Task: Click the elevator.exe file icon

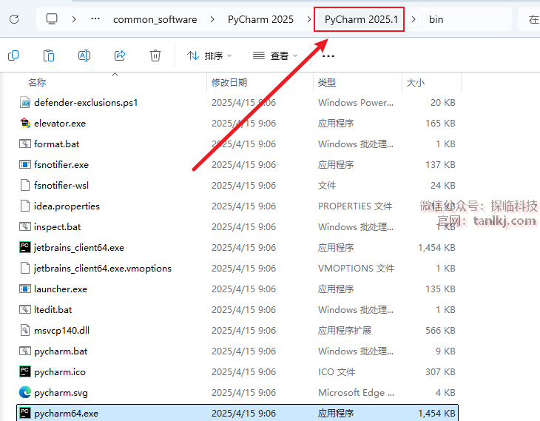Action: click(x=25, y=124)
